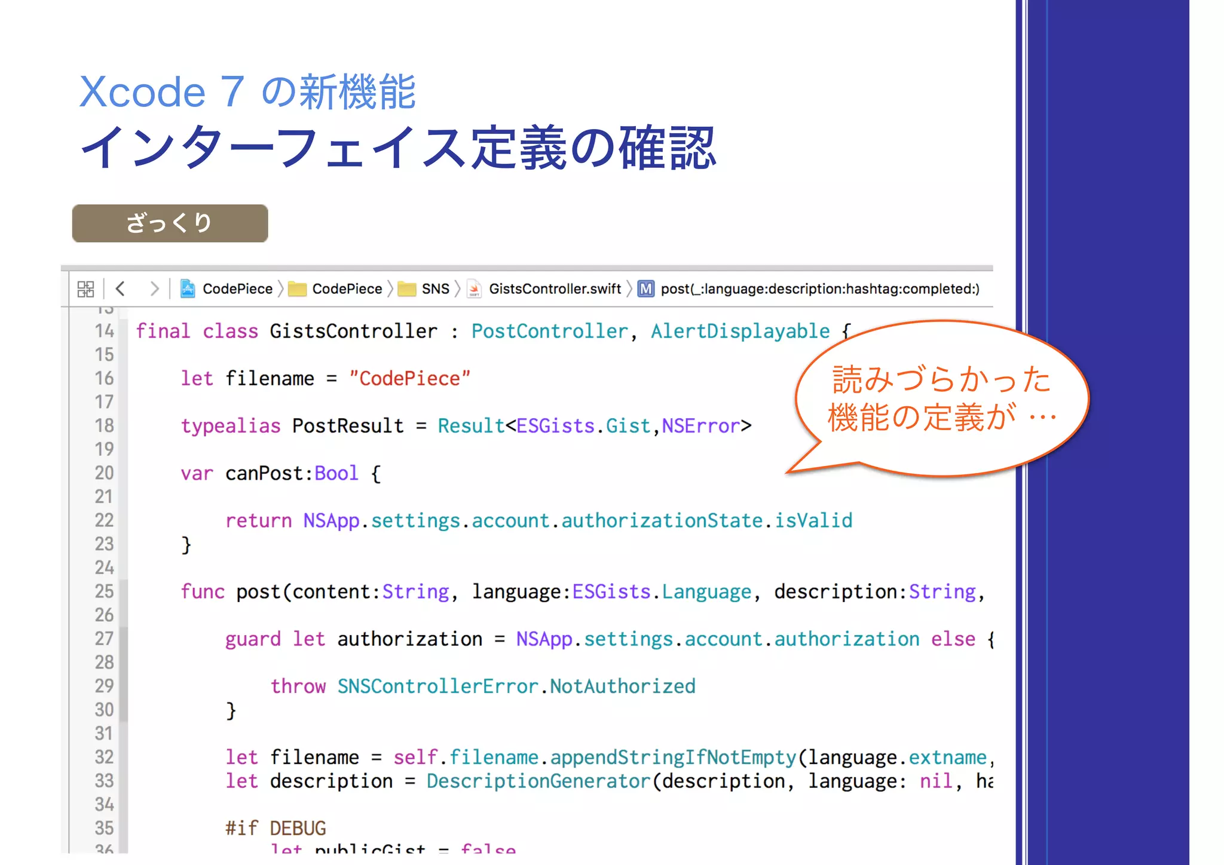
Task: Click isValid on line 22
Action: point(813,520)
